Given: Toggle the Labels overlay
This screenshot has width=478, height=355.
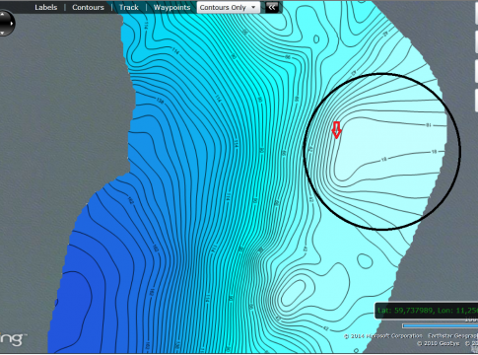Looking at the screenshot, I should 46,7.
